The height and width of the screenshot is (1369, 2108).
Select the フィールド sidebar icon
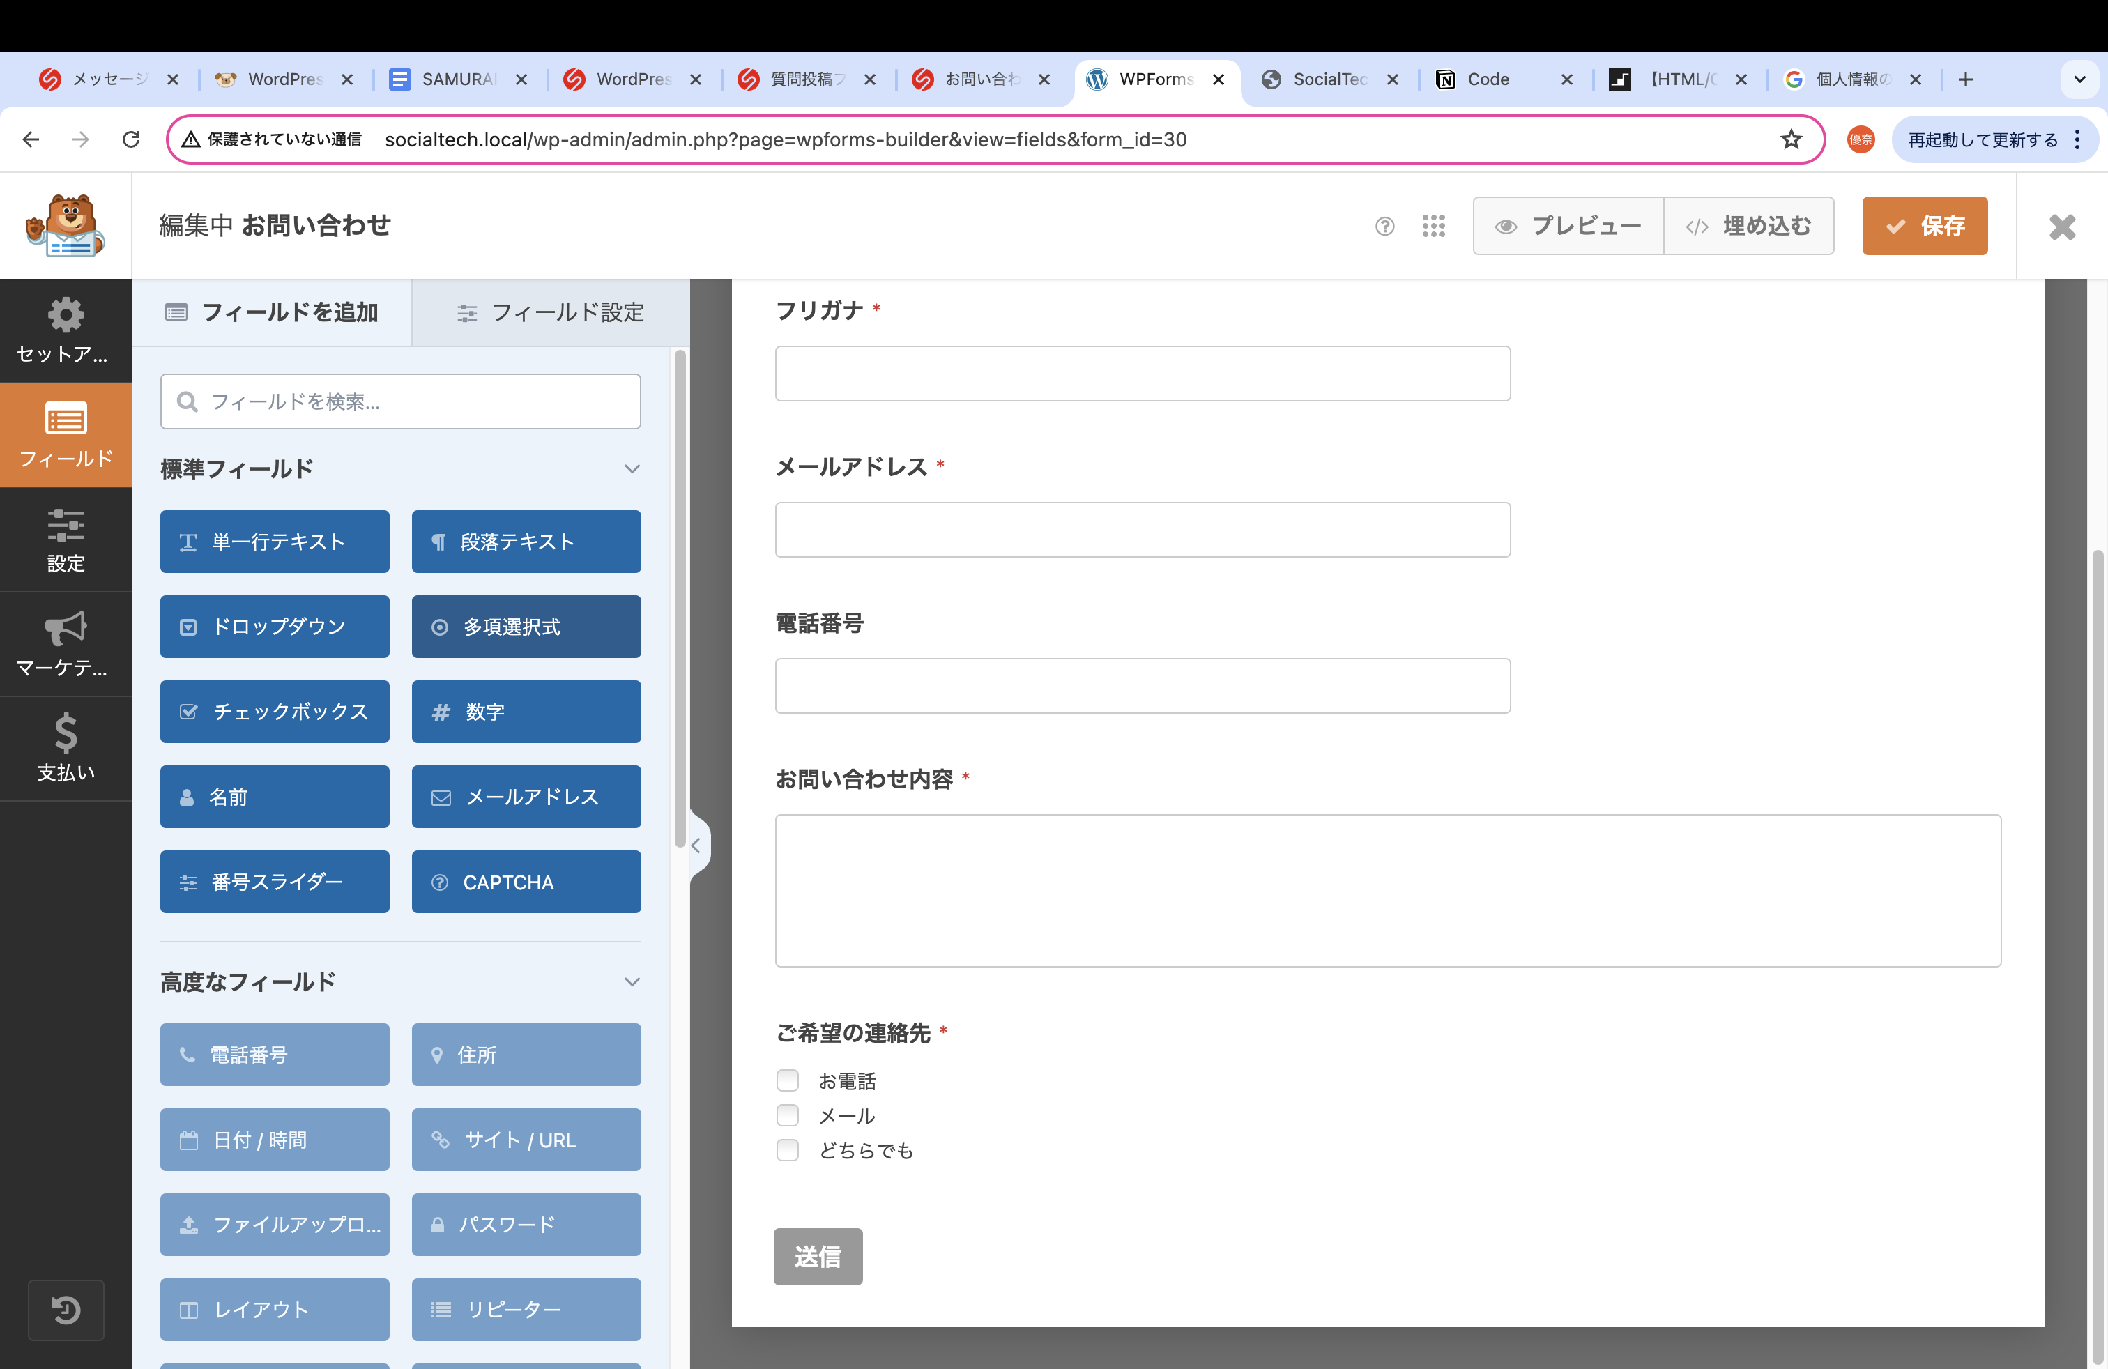pos(66,435)
